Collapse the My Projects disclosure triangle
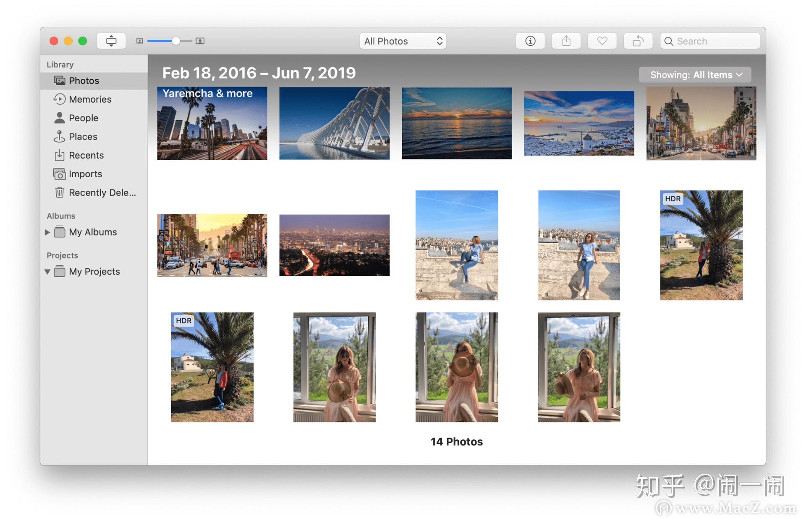806x519 pixels. coord(47,272)
